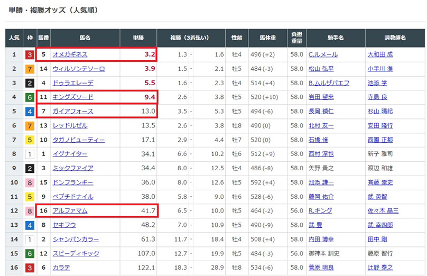This screenshot has height=276, width=427.
Task: Open ドゥラエレーデ horse details
Action: pos(73,83)
